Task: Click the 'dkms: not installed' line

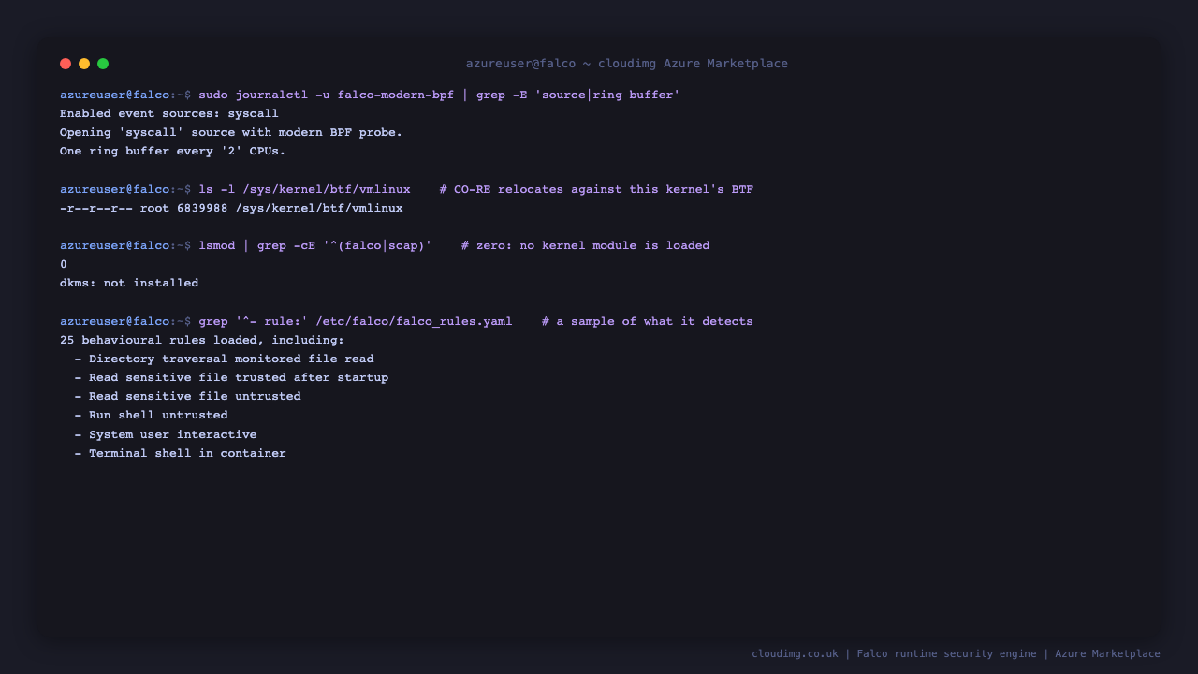Action: point(129,284)
